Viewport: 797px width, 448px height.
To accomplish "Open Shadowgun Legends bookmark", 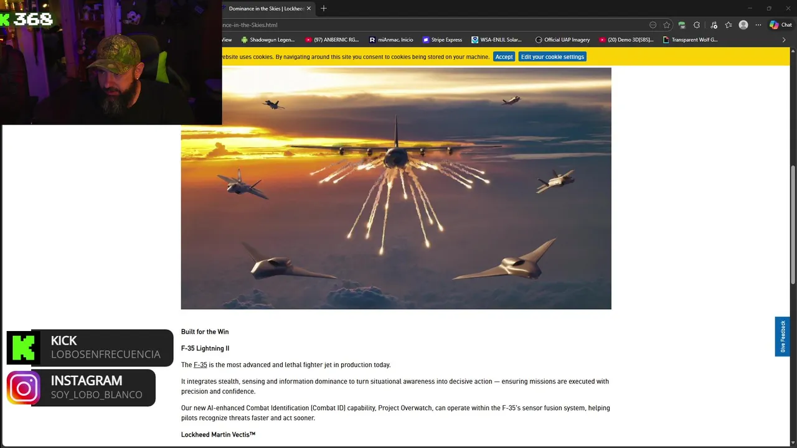I will point(268,40).
